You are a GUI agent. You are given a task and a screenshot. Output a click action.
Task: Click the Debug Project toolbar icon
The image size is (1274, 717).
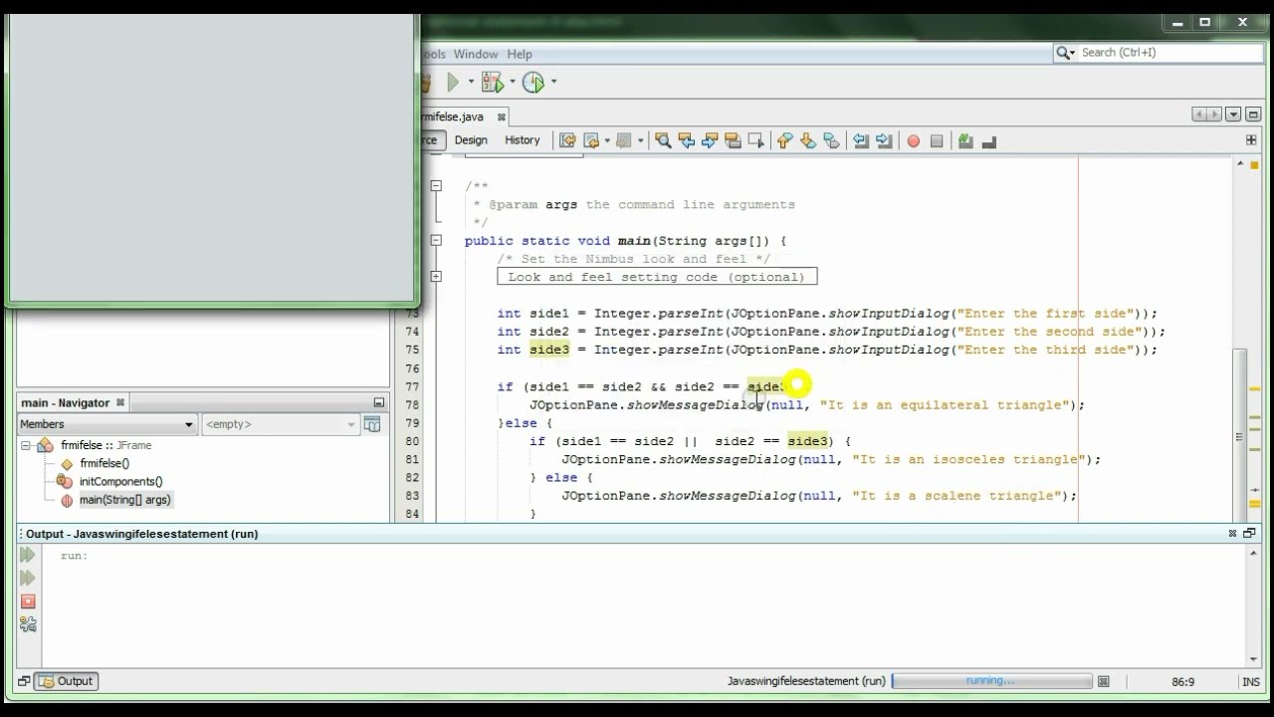pyautogui.click(x=493, y=83)
